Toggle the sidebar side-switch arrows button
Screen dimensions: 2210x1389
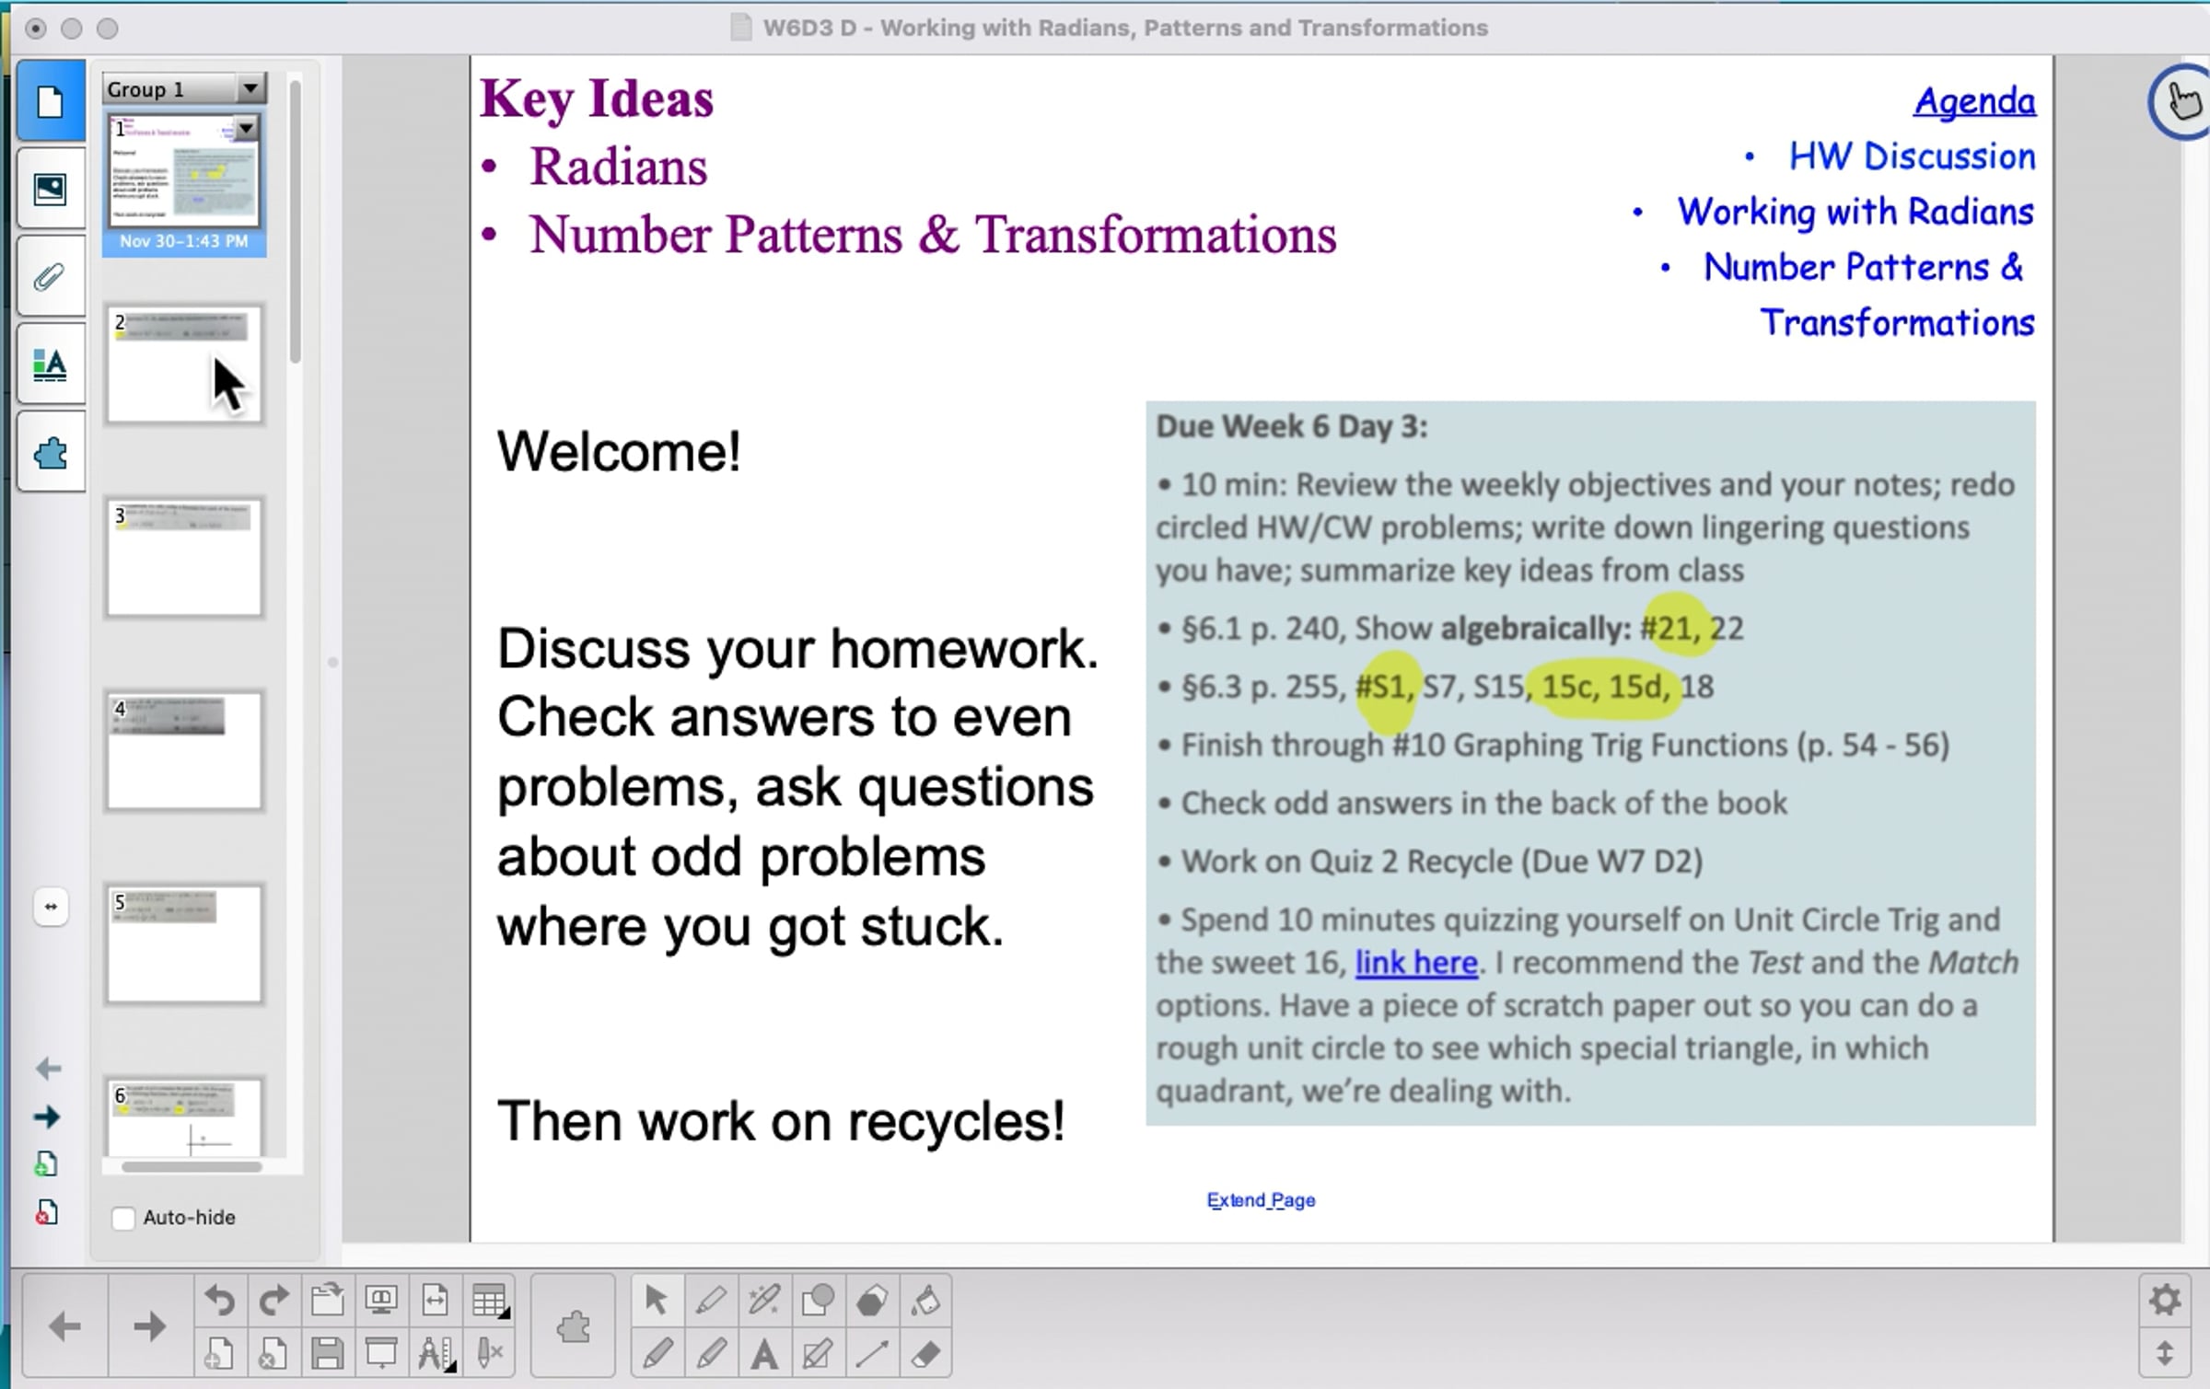[x=51, y=907]
